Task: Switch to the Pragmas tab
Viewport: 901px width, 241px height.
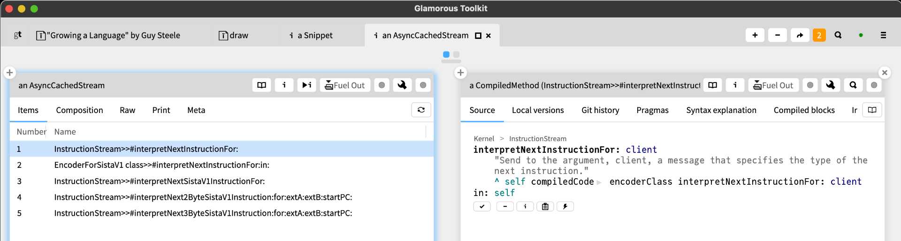Action: point(652,110)
